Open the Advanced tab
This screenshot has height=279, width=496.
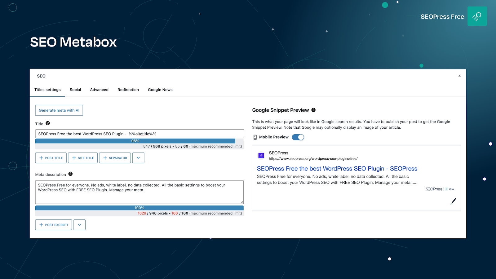[99, 90]
